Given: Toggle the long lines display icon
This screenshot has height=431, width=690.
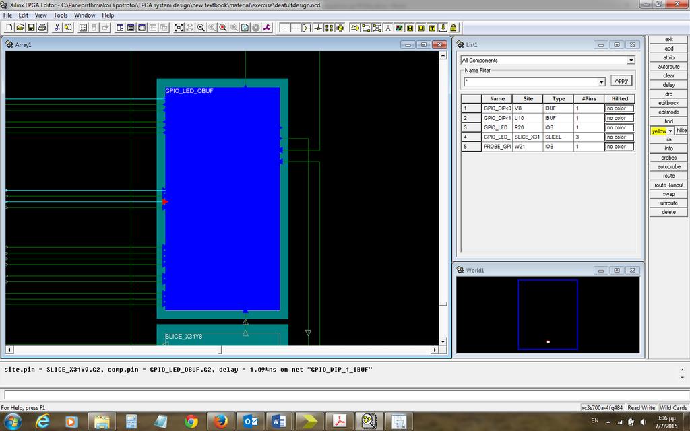Looking at the screenshot, I should (x=296, y=28).
